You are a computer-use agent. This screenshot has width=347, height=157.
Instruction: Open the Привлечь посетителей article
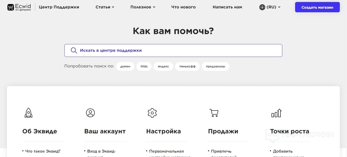(224, 153)
